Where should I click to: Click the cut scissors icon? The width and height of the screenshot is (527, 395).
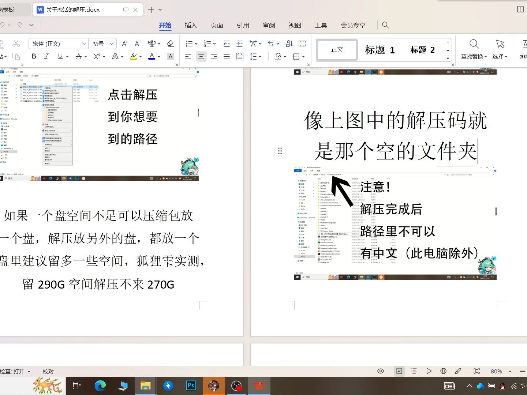click(16, 44)
